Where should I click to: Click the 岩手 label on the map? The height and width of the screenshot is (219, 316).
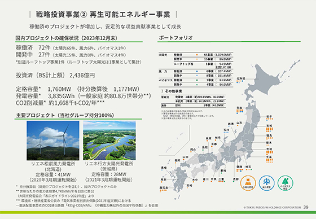269,117
